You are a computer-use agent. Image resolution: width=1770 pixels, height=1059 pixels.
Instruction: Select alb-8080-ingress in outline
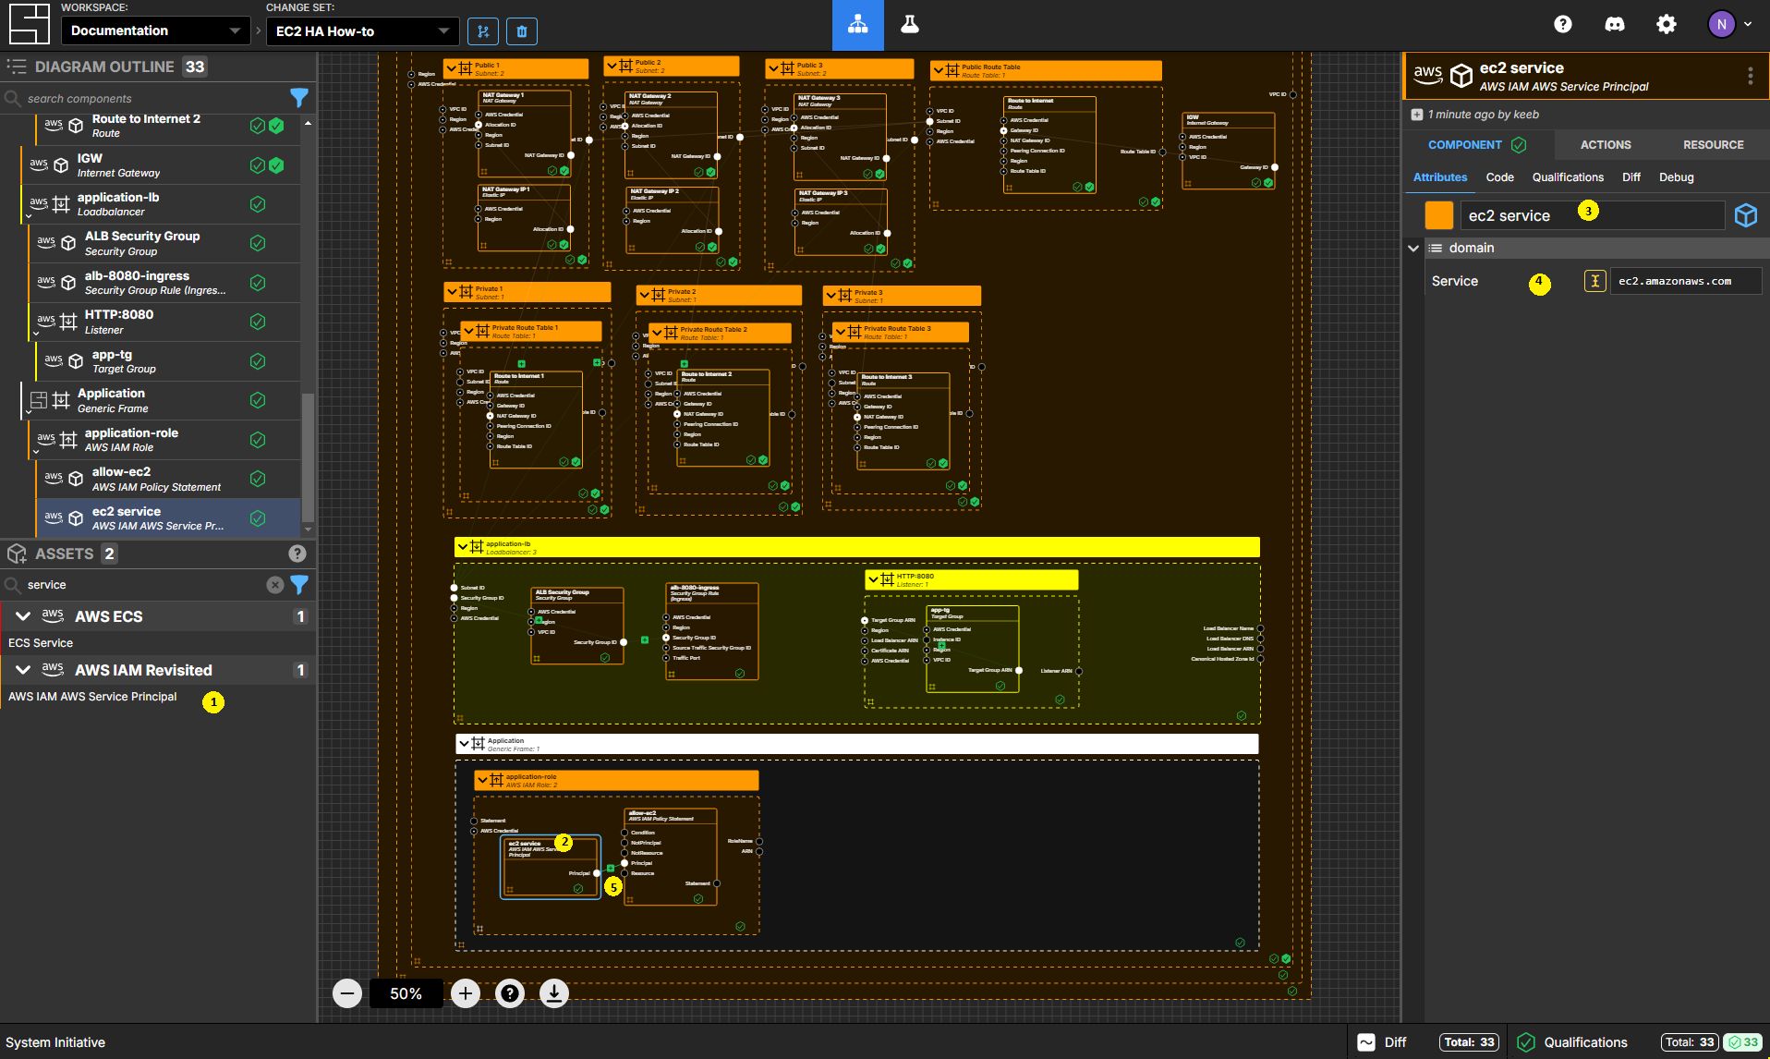164,283
